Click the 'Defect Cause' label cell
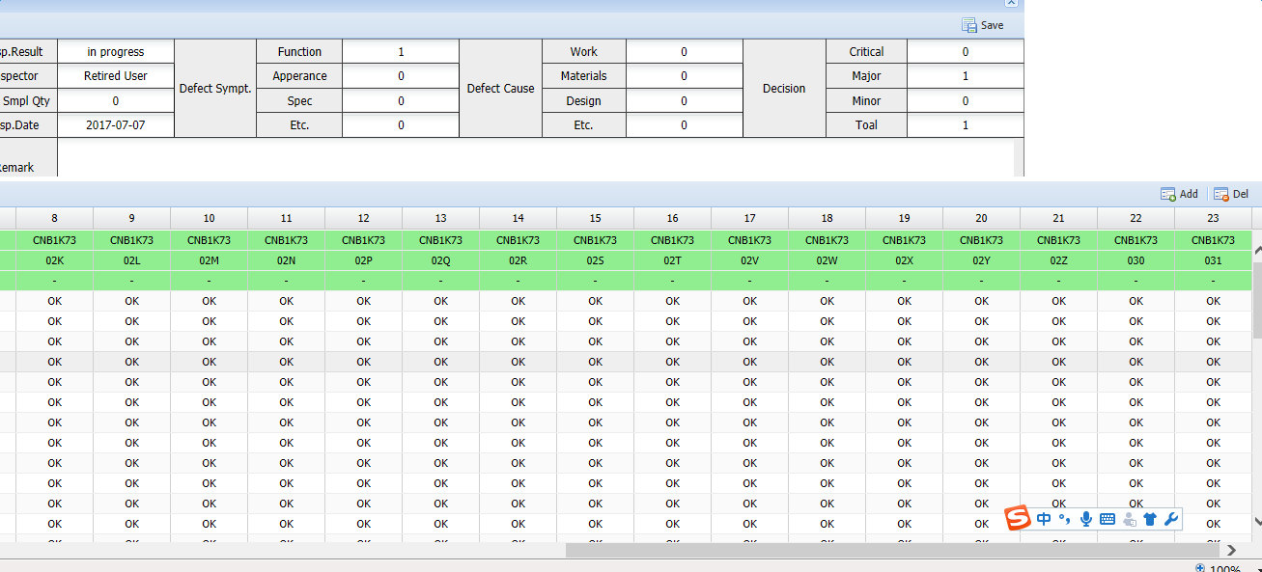The height and width of the screenshot is (572, 1262). (500, 88)
